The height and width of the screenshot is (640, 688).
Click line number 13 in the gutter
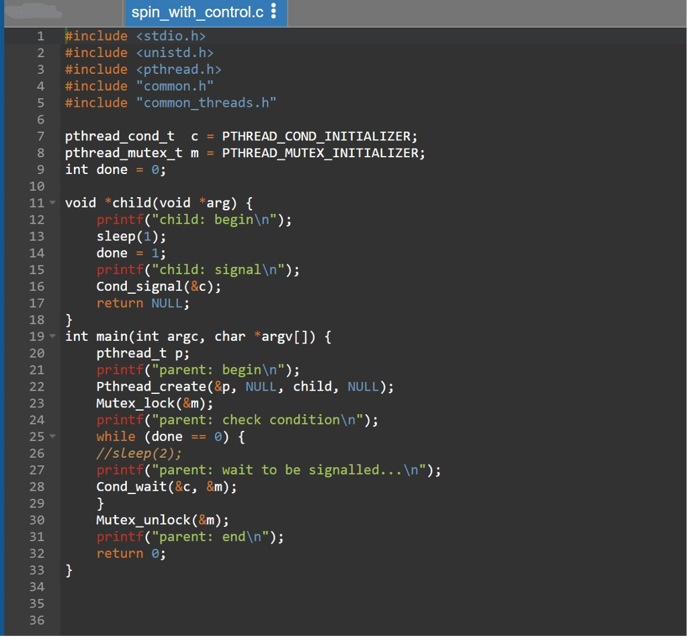(39, 236)
